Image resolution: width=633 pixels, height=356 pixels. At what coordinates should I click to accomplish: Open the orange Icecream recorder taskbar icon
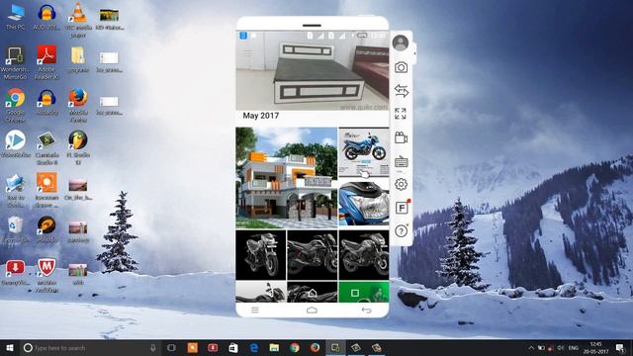193,347
